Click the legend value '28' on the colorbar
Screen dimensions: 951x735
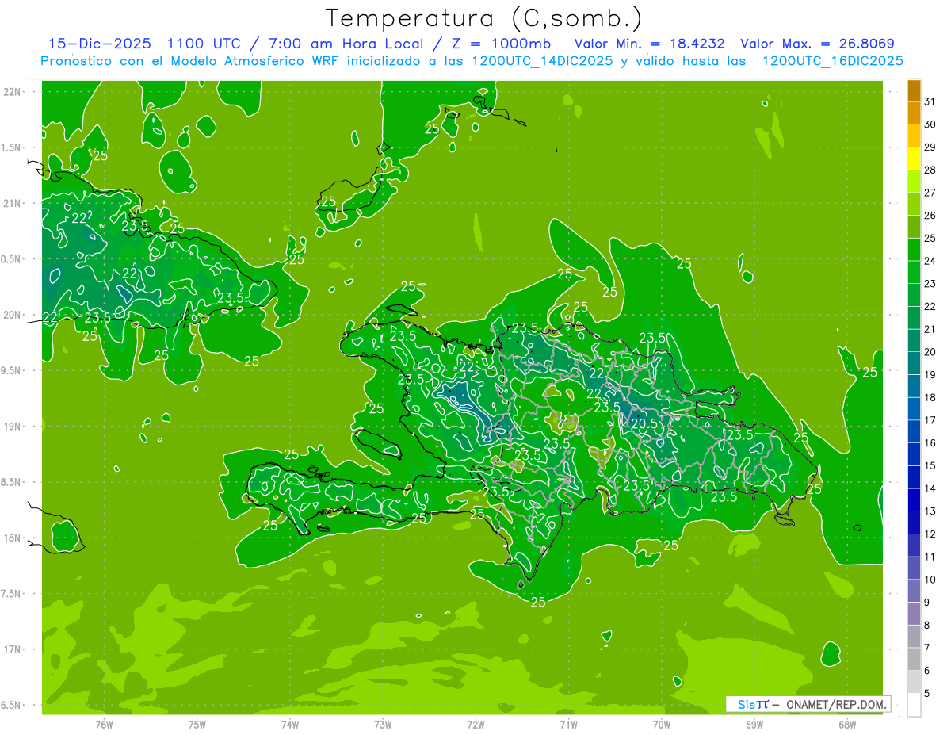pyautogui.click(x=930, y=170)
